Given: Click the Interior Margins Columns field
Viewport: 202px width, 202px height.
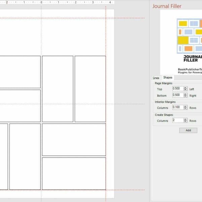Looking at the screenshot, I should [178, 107].
